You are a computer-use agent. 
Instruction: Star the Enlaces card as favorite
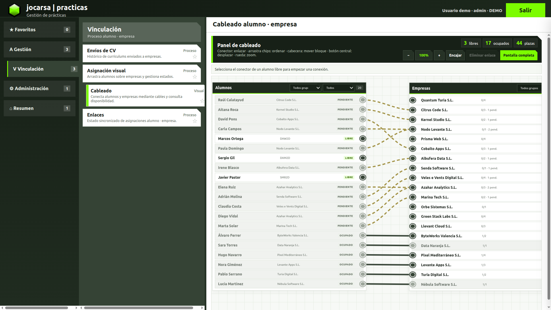click(x=195, y=121)
